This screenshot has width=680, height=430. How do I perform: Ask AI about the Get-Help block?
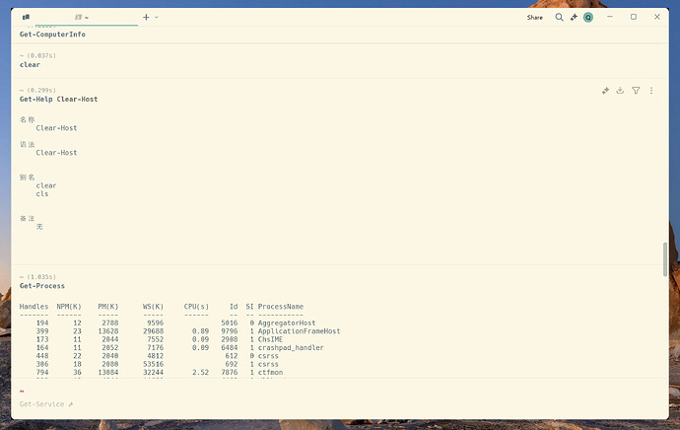[x=605, y=91]
